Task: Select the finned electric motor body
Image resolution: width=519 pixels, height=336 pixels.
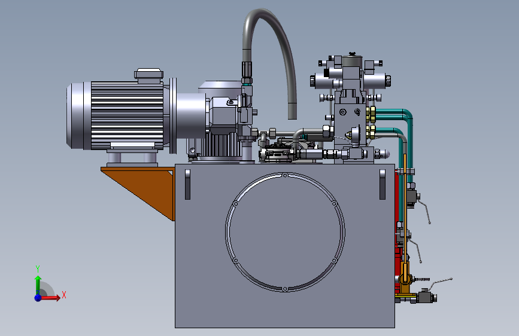Action: [127, 115]
